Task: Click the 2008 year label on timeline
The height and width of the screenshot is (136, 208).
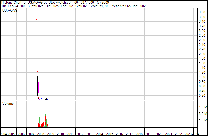Action: (41, 134)
